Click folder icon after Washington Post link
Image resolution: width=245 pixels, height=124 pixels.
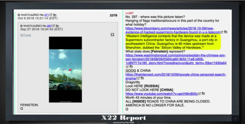131,67
